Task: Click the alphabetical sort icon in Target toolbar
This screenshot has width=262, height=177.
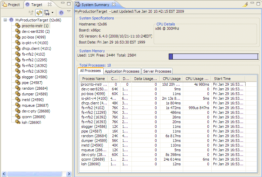Action: [x=31, y=13]
